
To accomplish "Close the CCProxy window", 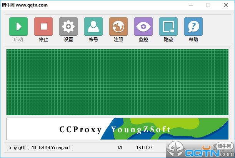I will 226,5.
